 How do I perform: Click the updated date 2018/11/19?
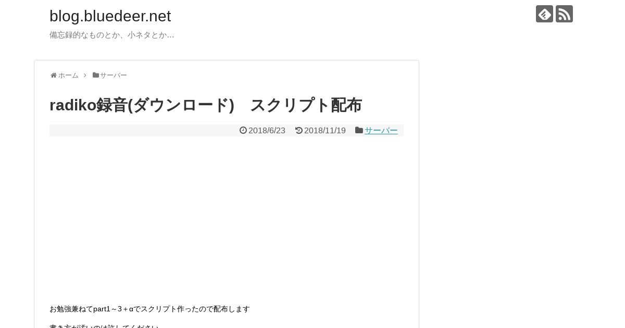(325, 131)
